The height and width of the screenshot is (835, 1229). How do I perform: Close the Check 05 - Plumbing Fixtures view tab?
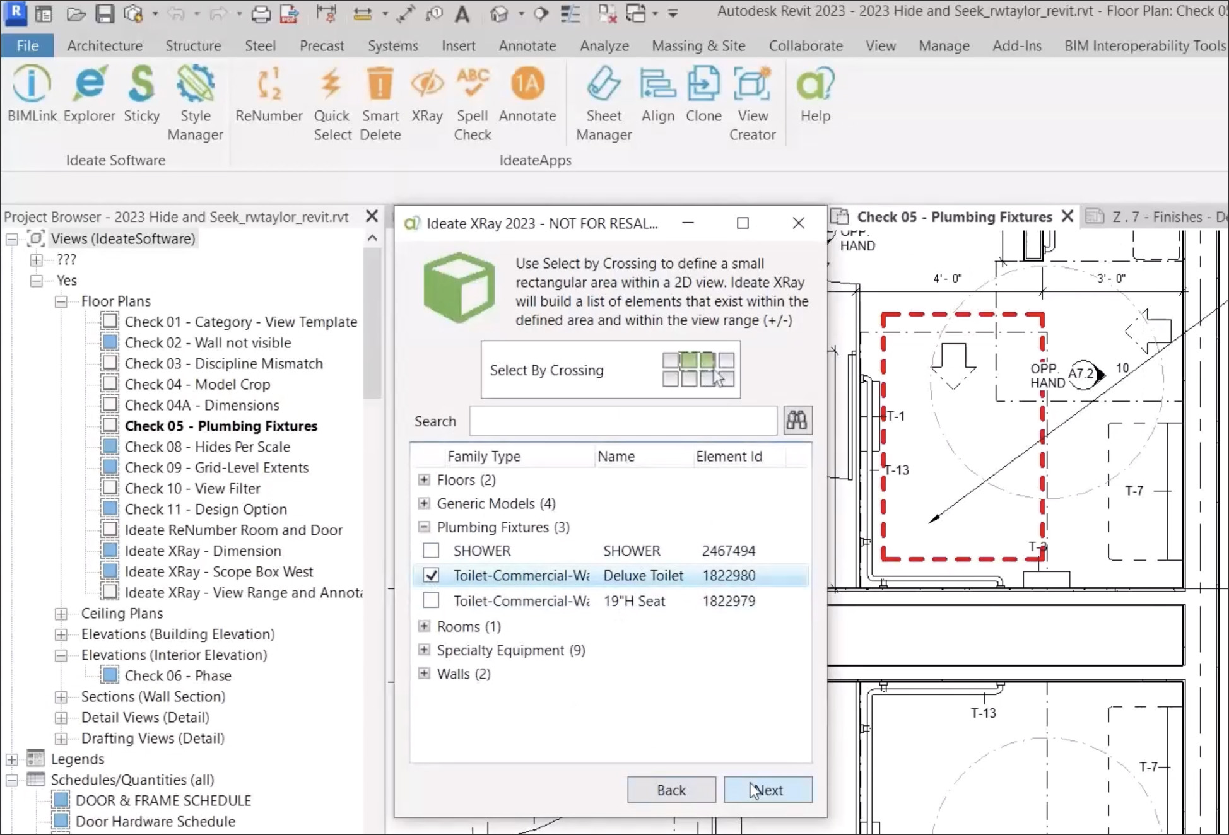pyautogui.click(x=1067, y=216)
